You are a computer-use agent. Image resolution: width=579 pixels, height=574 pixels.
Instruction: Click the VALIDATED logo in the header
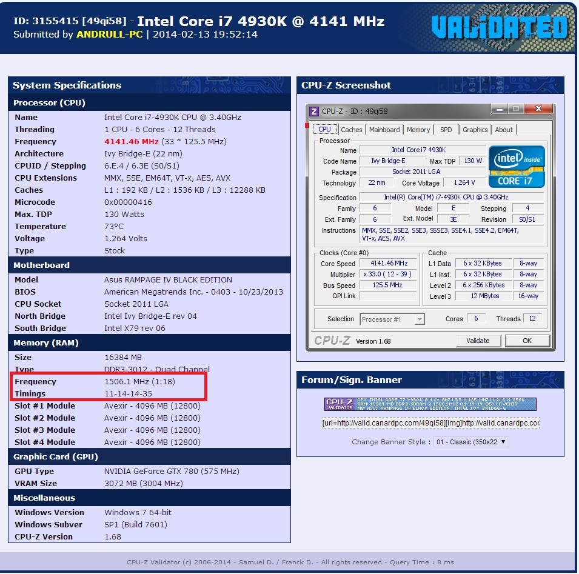[499, 27]
